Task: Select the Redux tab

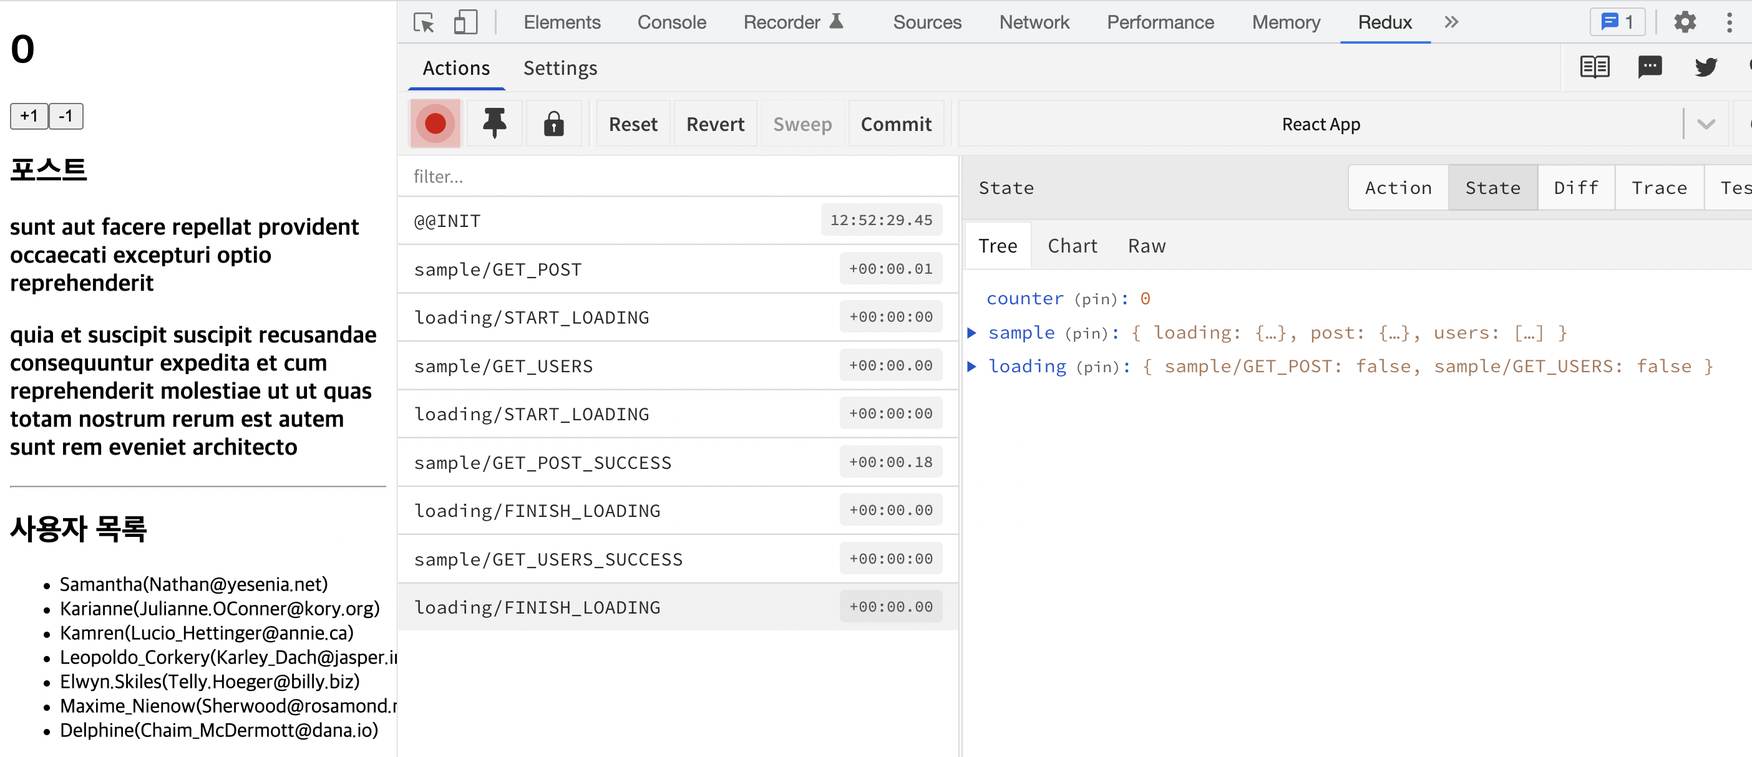Action: click(1385, 22)
